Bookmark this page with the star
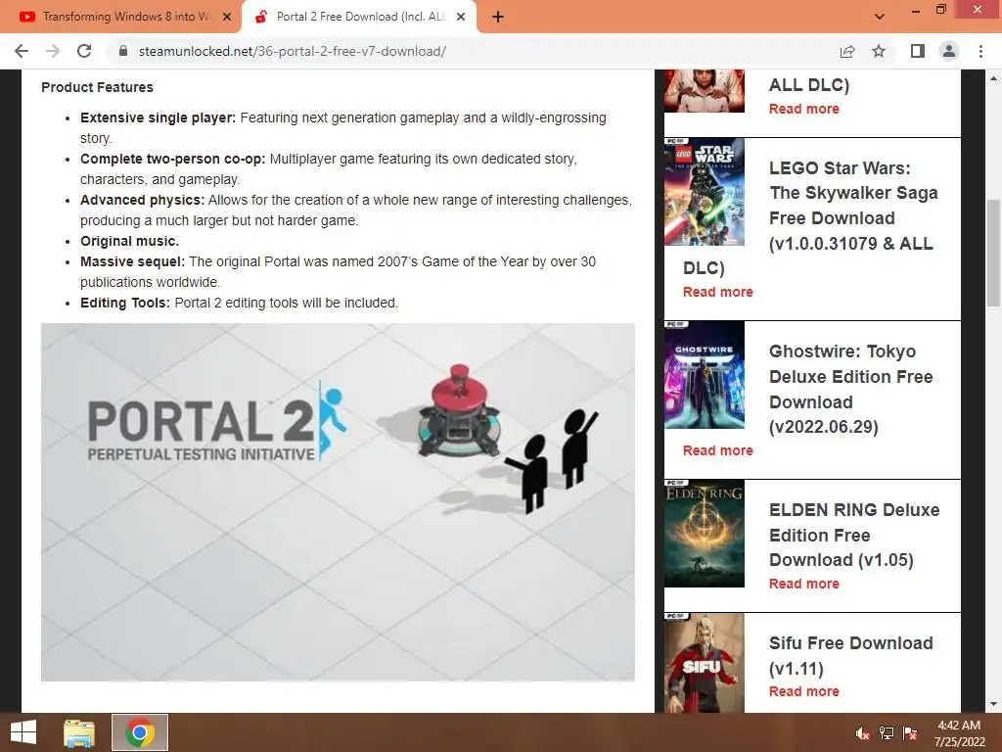The height and width of the screenshot is (752, 1002). pyautogui.click(x=879, y=51)
